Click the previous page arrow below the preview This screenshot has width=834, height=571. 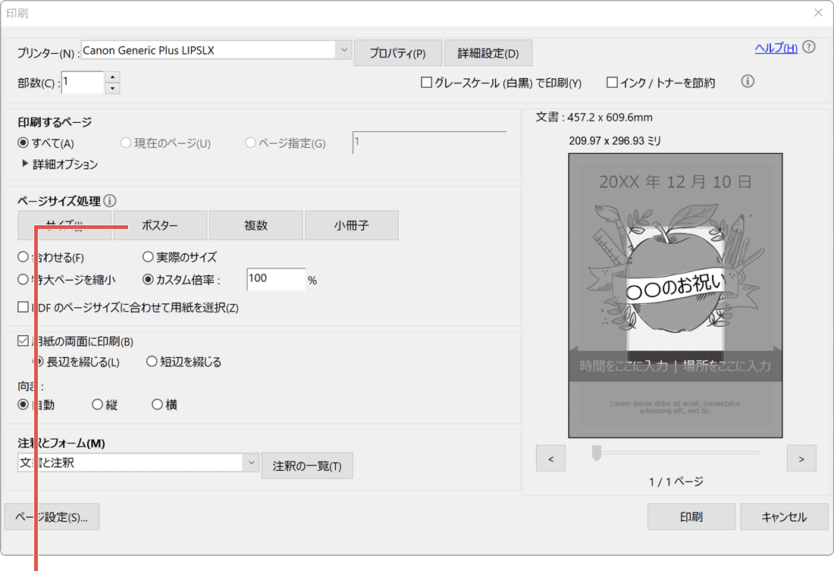point(550,458)
